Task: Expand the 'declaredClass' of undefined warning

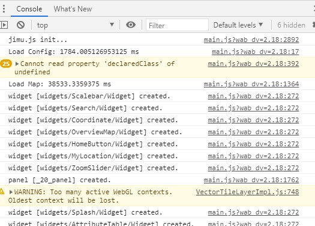Action: tap(17, 64)
